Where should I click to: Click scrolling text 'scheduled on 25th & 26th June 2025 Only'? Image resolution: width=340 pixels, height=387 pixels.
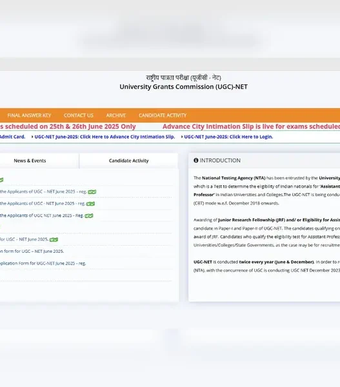[x=70, y=126]
